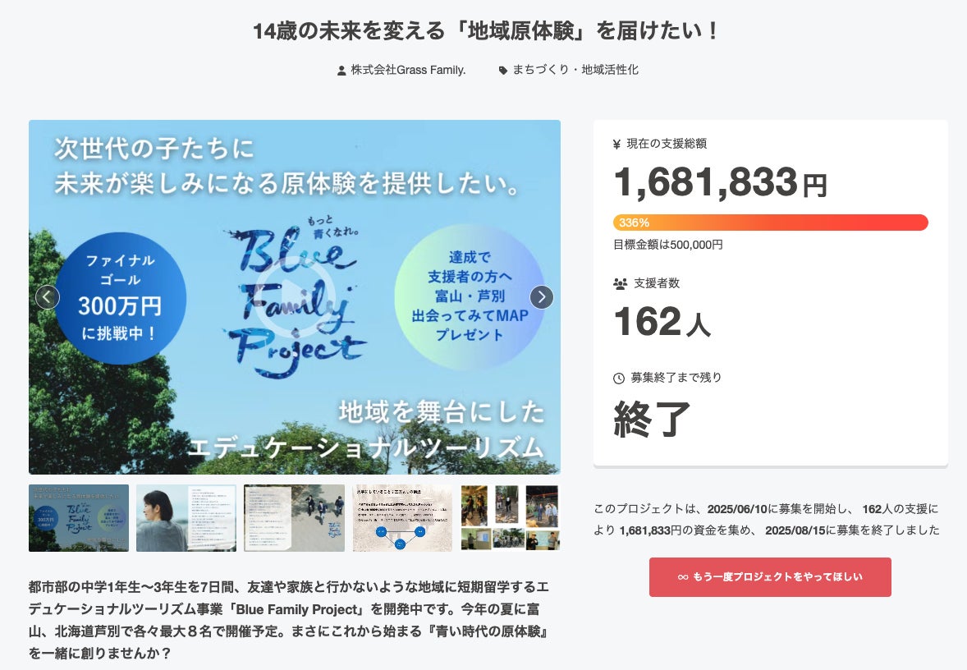Click the yen icon next to 現在の支援総額
The image size is (967, 670).
(x=616, y=144)
